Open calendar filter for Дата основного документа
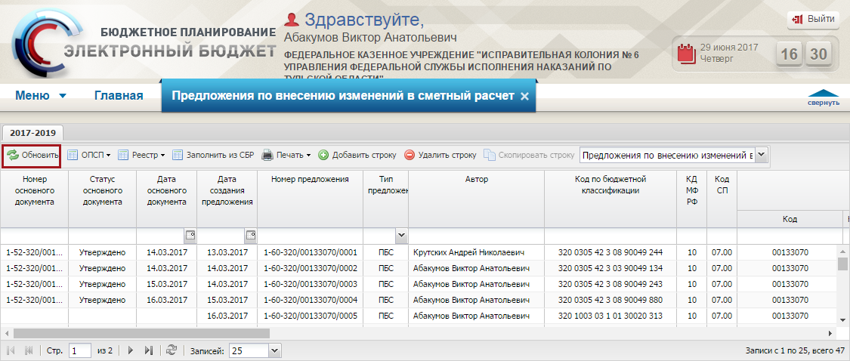The image size is (850, 361). click(190, 235)
